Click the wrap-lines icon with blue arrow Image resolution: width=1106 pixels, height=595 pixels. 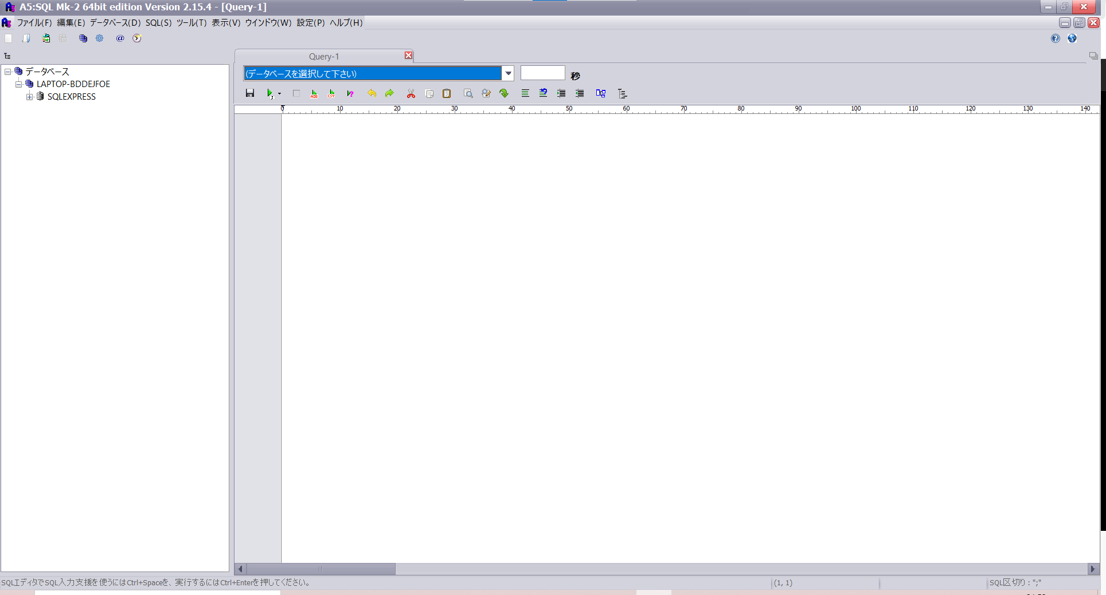click(x=543, y=93)
